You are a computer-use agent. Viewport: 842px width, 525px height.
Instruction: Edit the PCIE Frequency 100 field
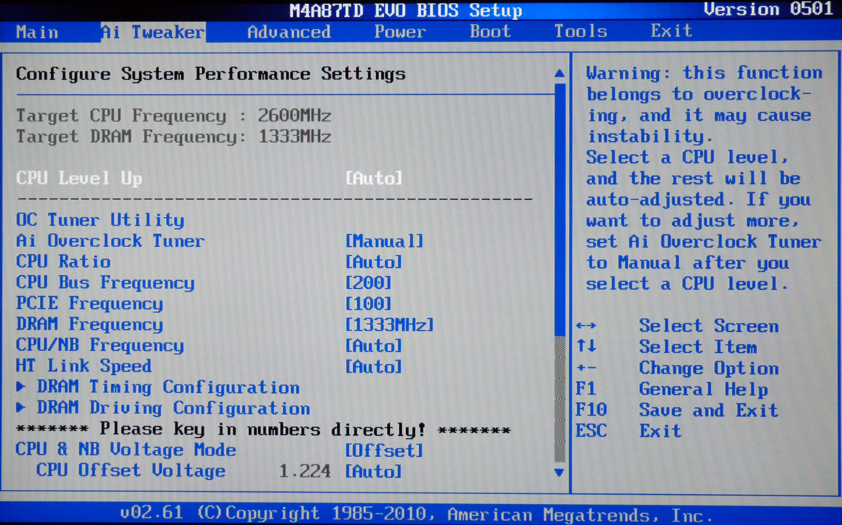tap(368, 304)
